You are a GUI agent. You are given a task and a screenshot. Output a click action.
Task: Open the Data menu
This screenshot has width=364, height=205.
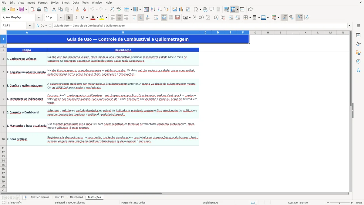76,2
